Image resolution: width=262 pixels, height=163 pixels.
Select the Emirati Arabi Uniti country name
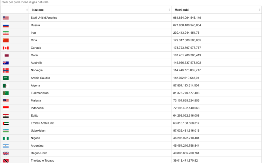[x=43, y=123]
